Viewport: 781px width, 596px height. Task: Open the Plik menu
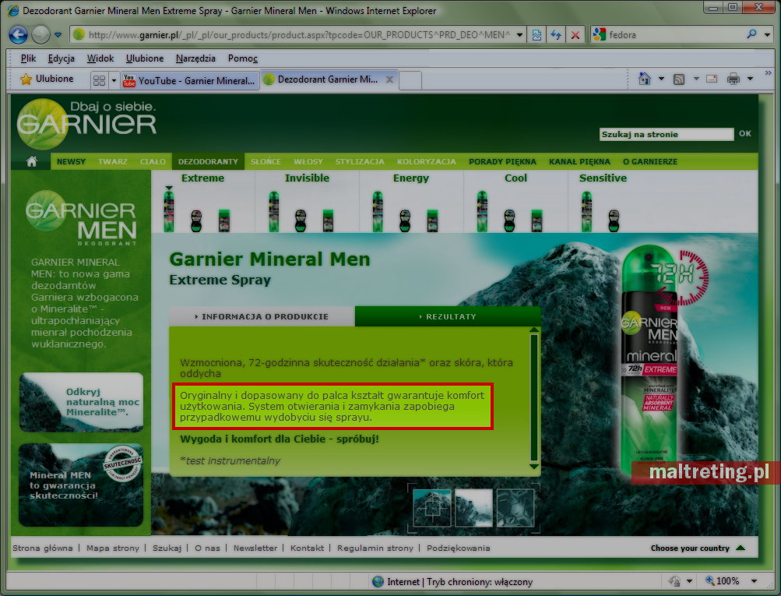[x=28, y=58]
